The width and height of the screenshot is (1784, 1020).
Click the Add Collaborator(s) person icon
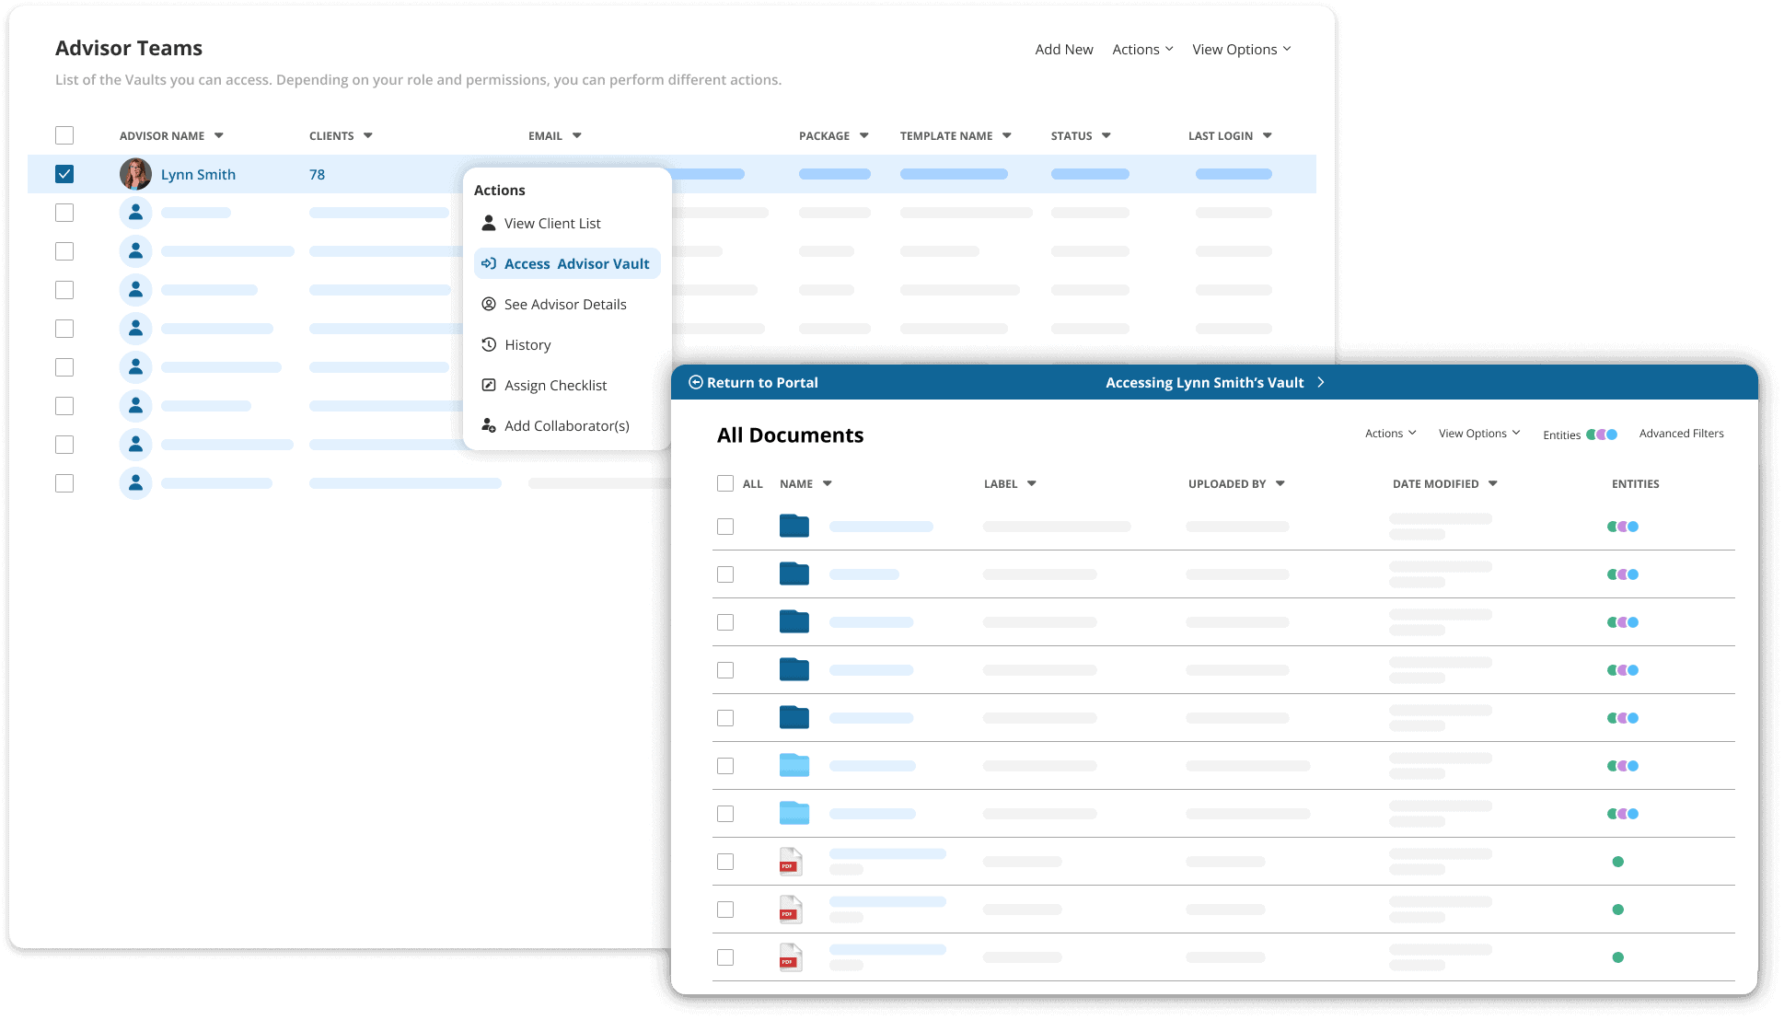coord(489,425)
